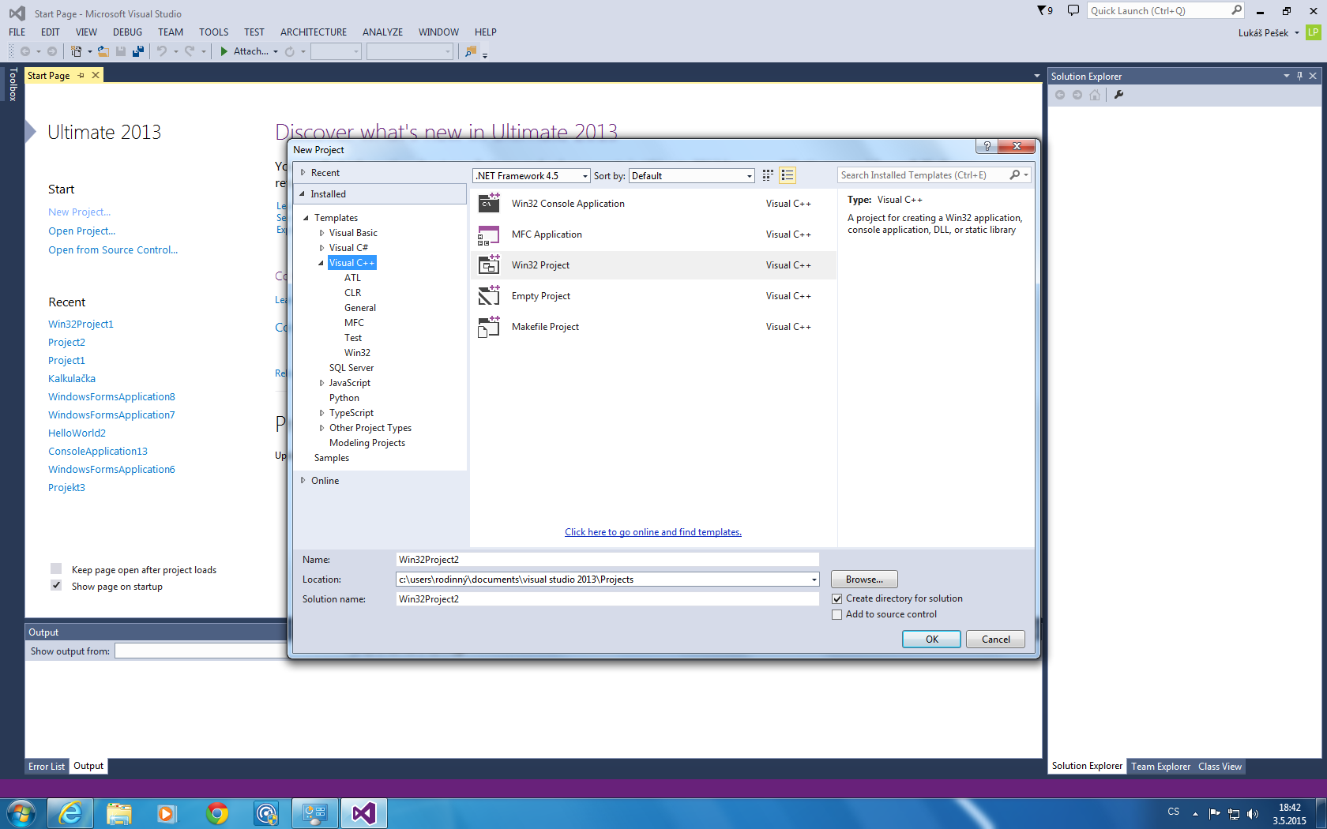Open the FILE menu
The image size is (1327, 829).
pyautogui.click(x=17, y=32)
